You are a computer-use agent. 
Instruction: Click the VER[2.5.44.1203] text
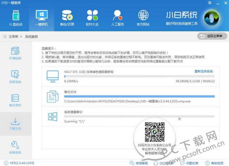(x=22, y=163)
